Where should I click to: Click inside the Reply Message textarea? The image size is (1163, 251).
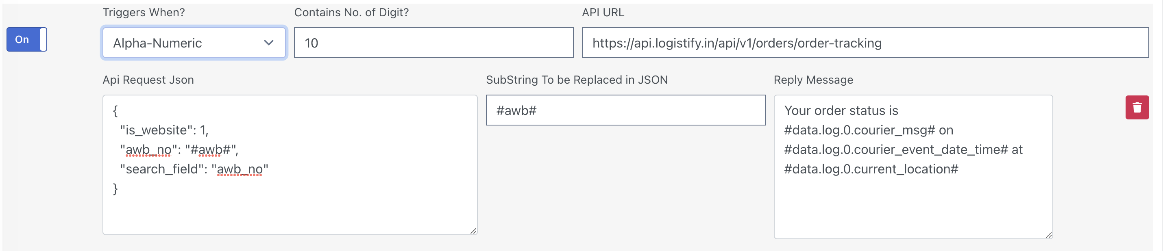913,167
